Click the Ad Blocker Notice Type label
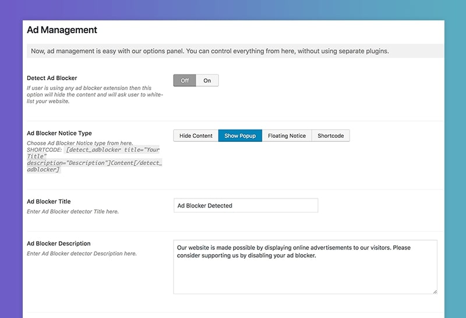This screenshot has height=318, width=466. pos(59,133)
